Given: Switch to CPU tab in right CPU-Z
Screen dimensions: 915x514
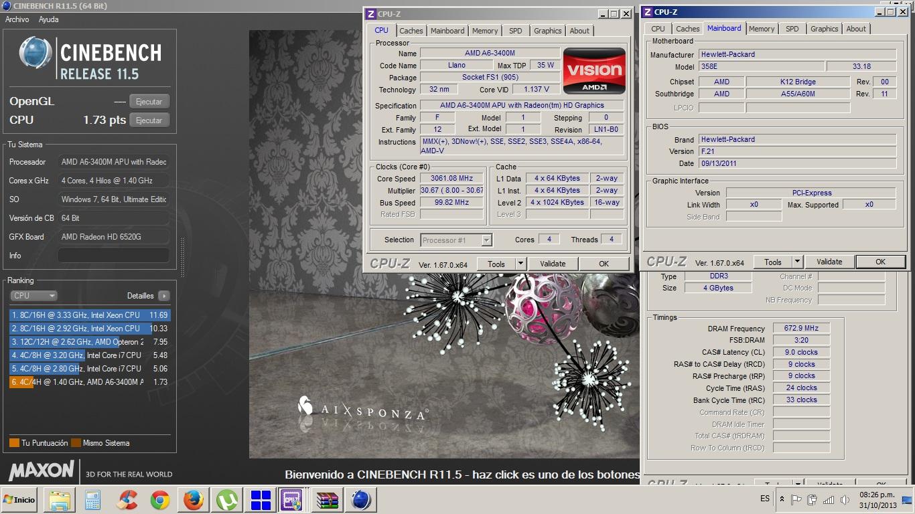Looking at the screenshot, I should pos(658,29).
